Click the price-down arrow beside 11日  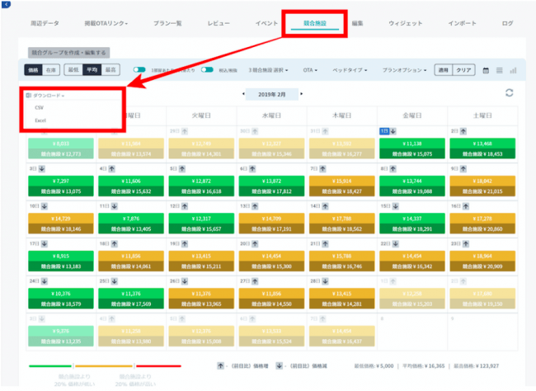click(x=115, y=206)
